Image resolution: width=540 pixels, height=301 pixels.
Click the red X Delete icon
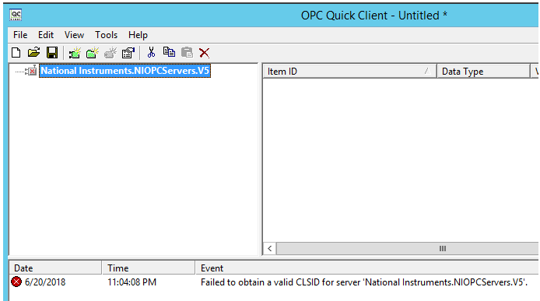tap(204, 53)
